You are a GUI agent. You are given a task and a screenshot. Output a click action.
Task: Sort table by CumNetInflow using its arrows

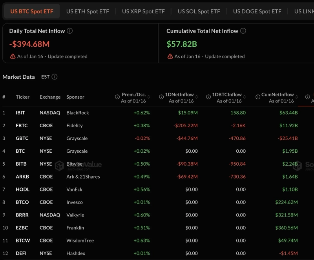tap(297, 97)
